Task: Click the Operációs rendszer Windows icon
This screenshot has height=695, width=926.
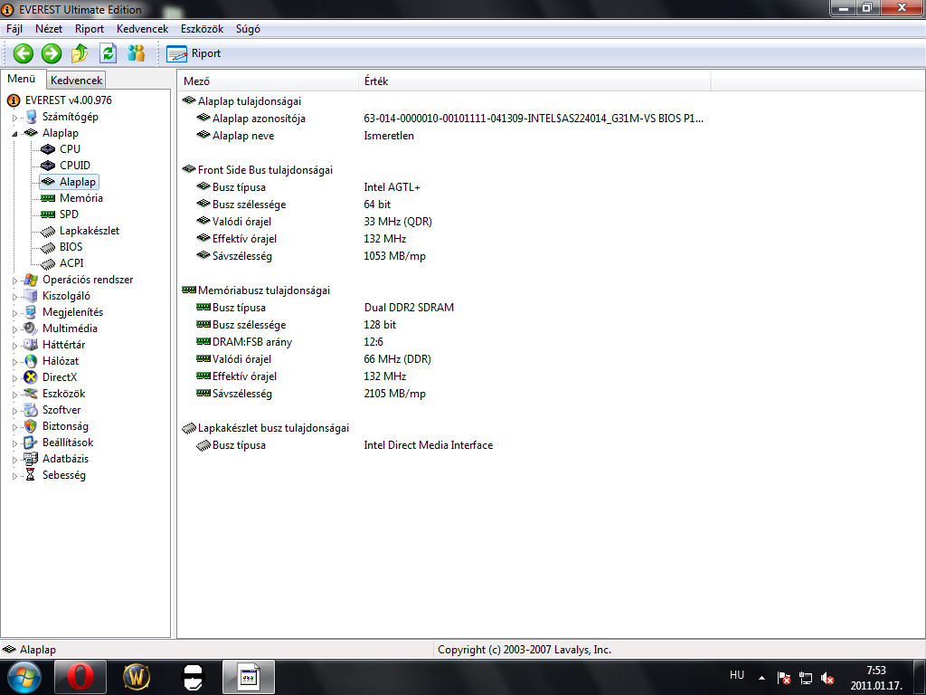Action: 31,280
